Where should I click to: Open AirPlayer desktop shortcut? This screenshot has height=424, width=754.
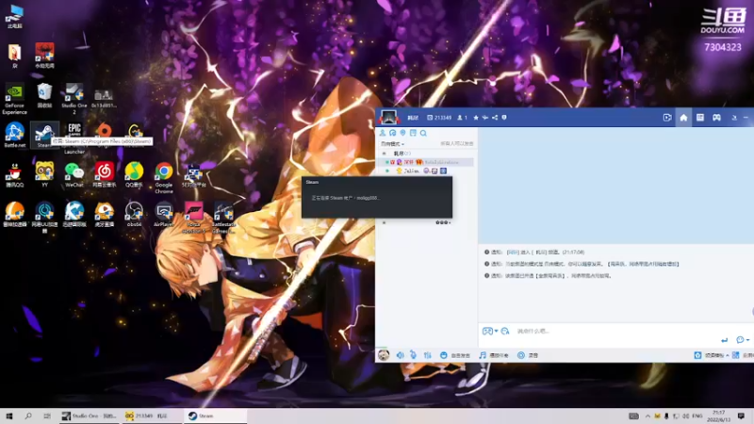tap(163, 215)
